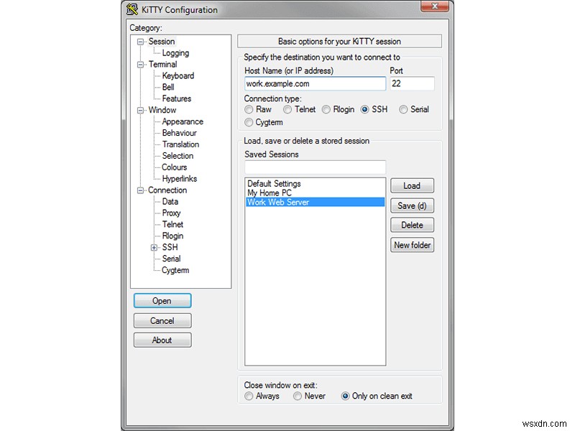
Task: Click the New folder button
Action: click(412, 245)
